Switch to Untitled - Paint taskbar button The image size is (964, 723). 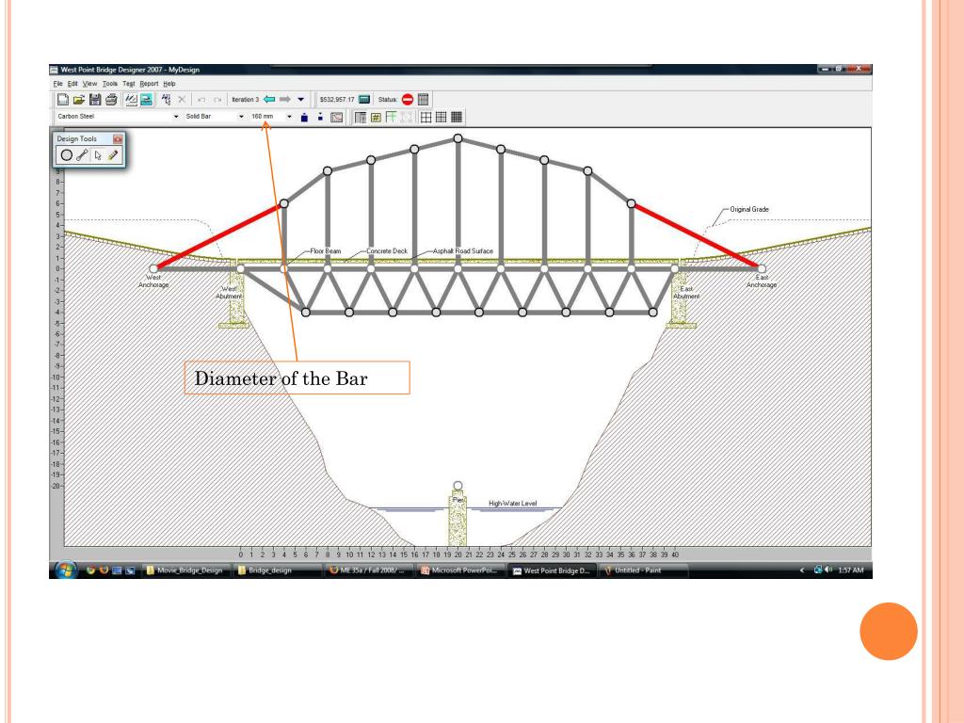click(x=643, y=570)
